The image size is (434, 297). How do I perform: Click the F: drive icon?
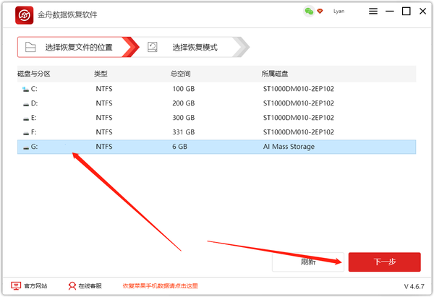(x=26, y=133)
